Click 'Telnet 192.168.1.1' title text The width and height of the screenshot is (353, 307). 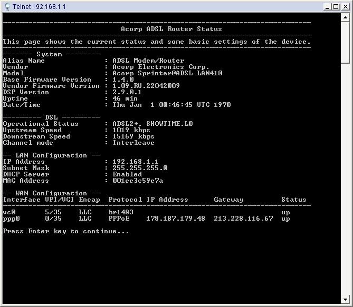39,7
